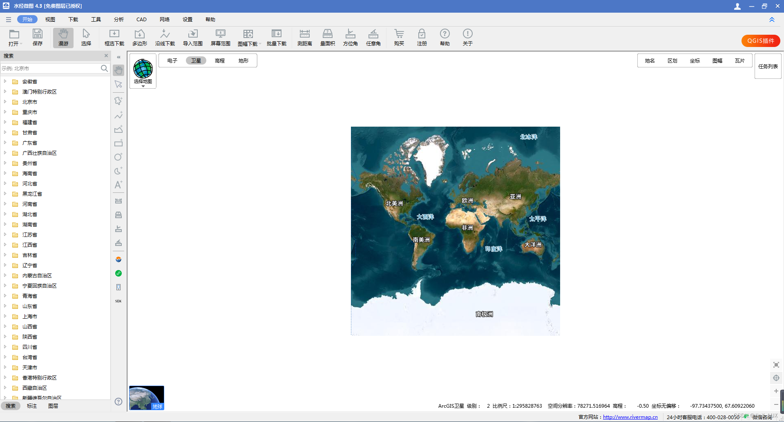Click the 关于 about icon in ribbon
The height and width of the screenshot is (422, 784).
(x=468, y=38)
